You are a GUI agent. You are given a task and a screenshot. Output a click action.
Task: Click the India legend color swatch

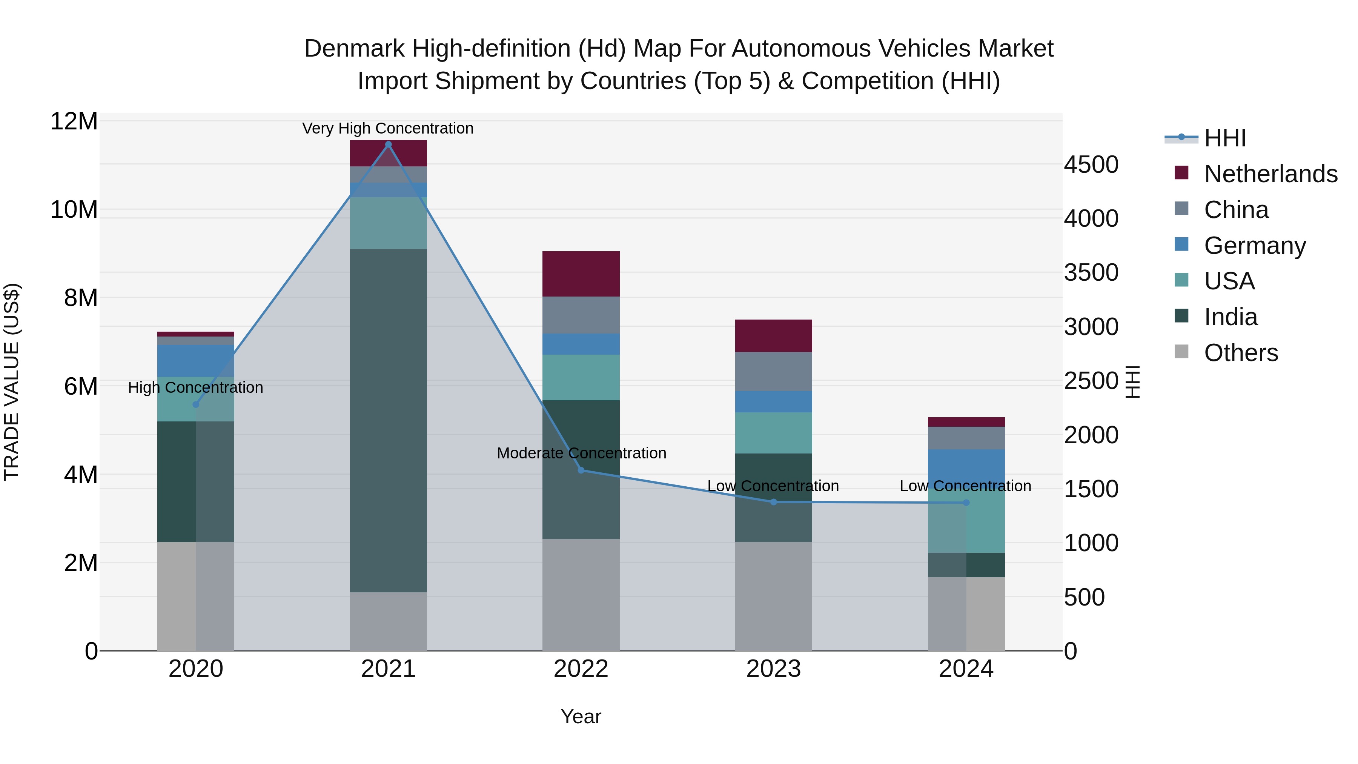click(1181, 316)
